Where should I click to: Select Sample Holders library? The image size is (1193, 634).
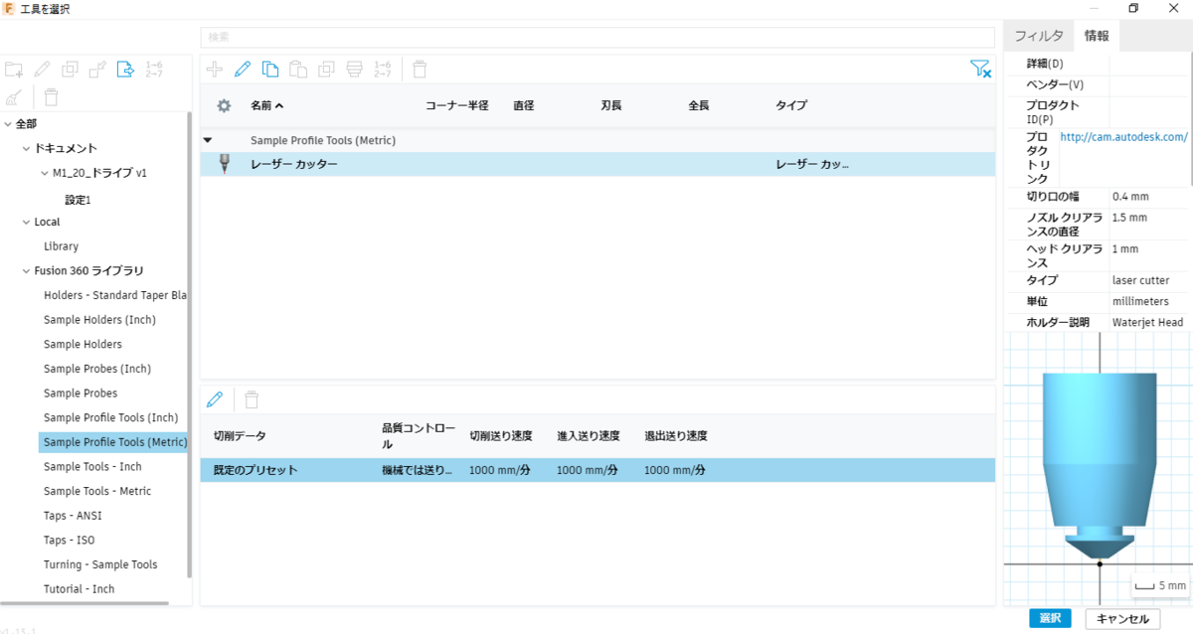tap(83, 344)
